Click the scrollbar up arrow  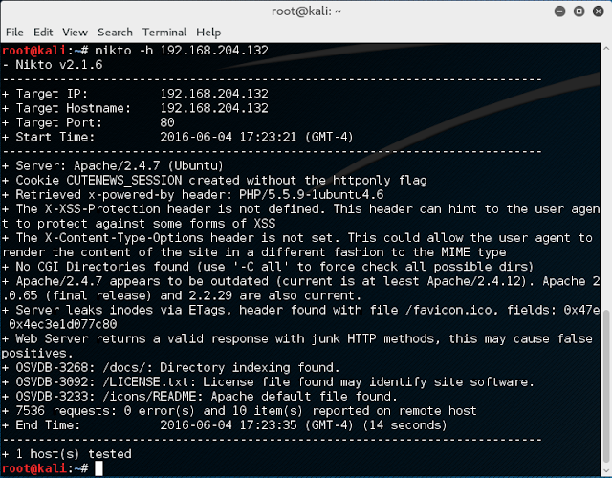click(606, 49)
